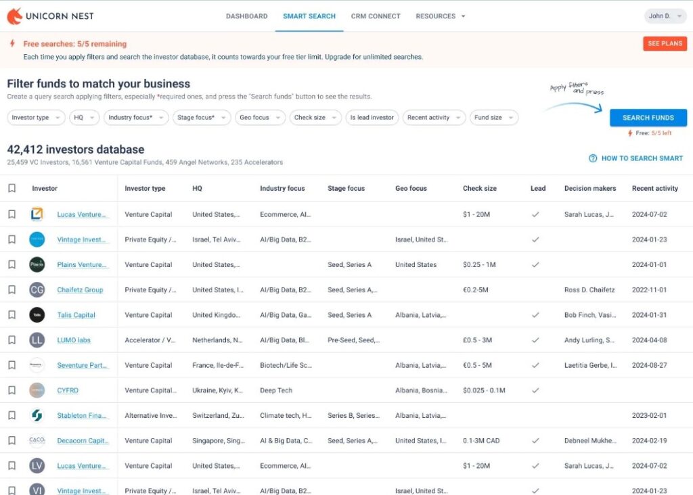This screenshot has width=693, height=495.
Task: Bookmark the Decacorn Capital row
Action: click(12, 440)
